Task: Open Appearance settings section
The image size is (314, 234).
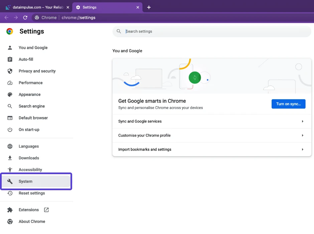Action: click(x=30, y=95)
